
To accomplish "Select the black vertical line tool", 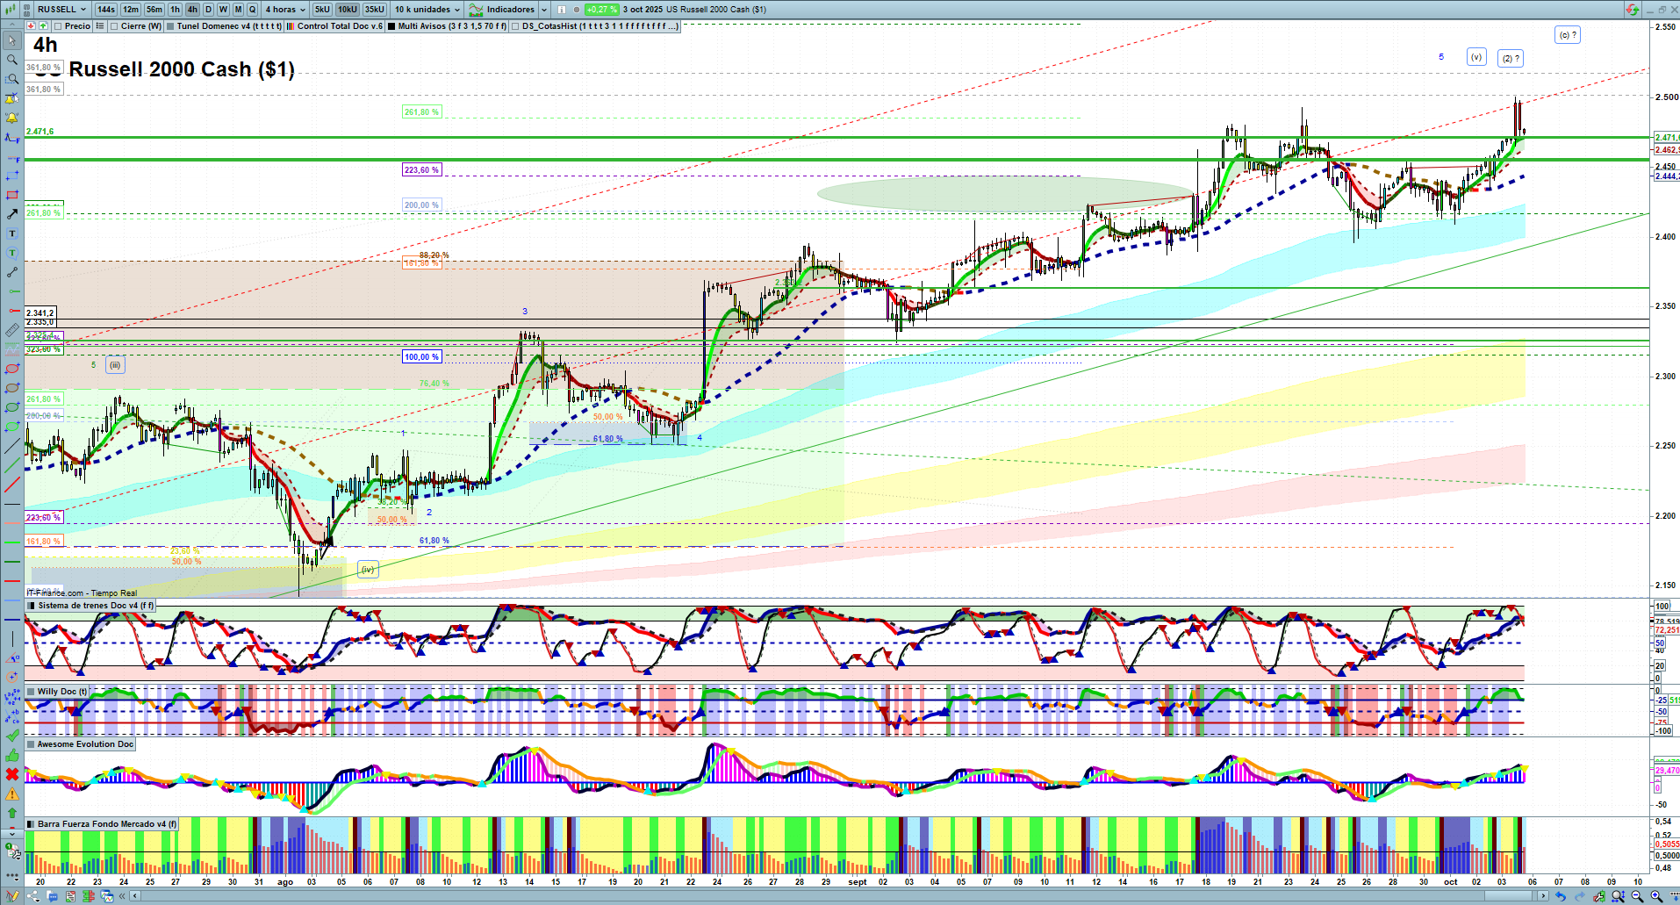I will (x=12, y=639).
